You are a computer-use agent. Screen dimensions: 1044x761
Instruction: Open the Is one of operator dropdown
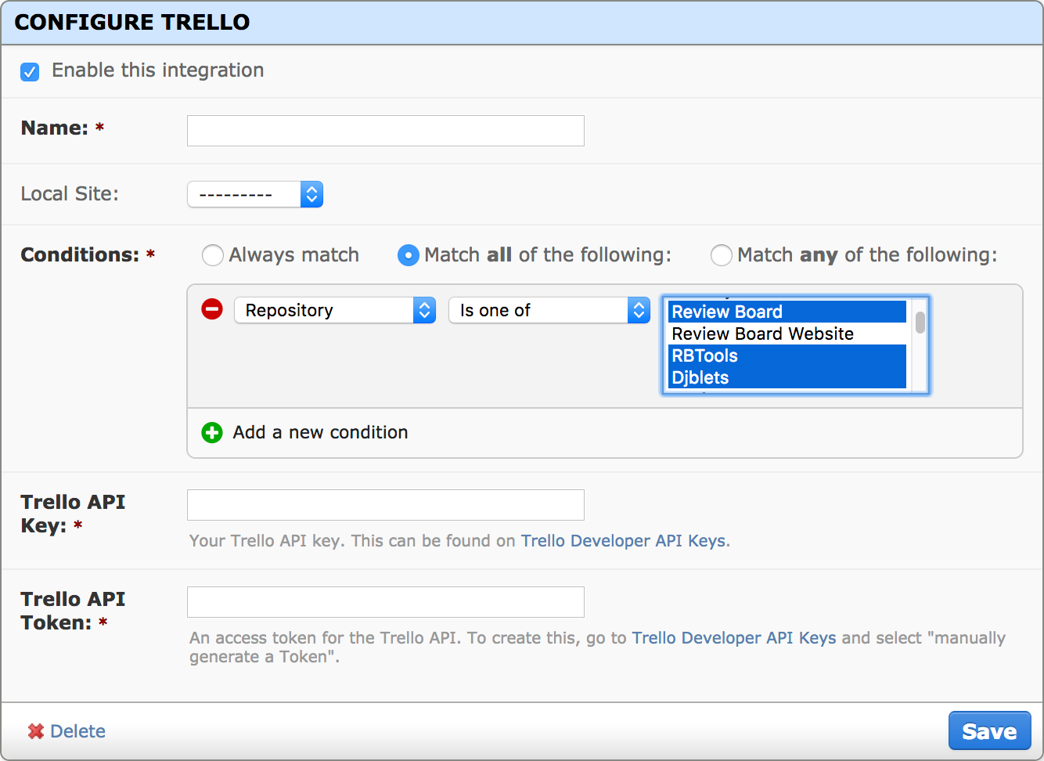(x=549, y=310)
